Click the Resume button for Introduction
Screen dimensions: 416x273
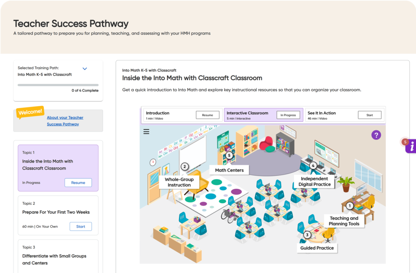point(208,115)
